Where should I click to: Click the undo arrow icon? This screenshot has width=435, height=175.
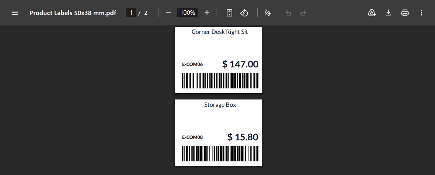pyautogui.click(x=288, y=13)
